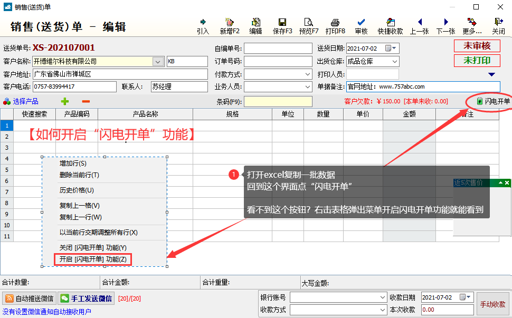Close the 近5次售价 panel
Image resolution: width=512 pixels, height=318 pixels.
[507, 182]
